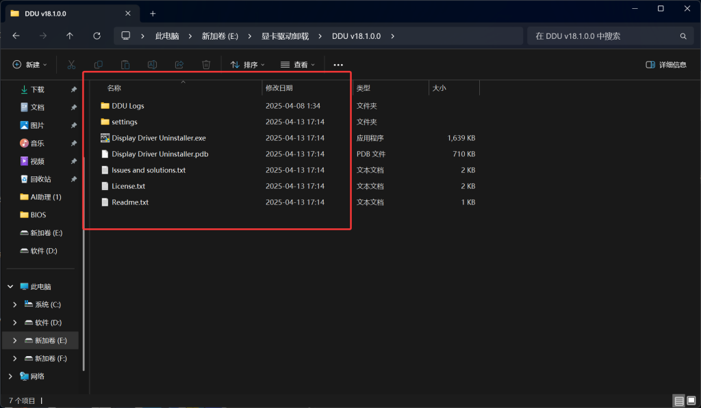The height and width of the screenshot is (408, 701).
Task: Go to 新加卷 (E:) breadcrumb
Action: pyautogui.click(x=220, y=36)
